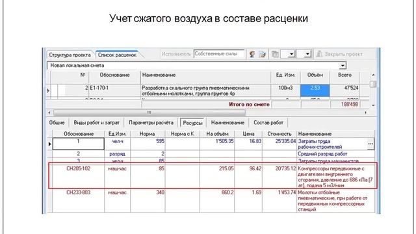Click the CH205-102 resource code cell
The height and width of the screenshot is (234, 416).
78,175
